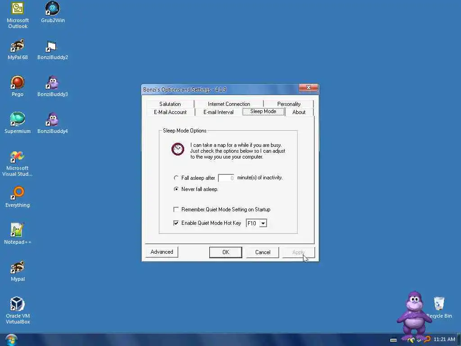461x346 pixels.
Task: Check Remember Quiet Mode Setting on Startup
Action: (x=176, y=209)
